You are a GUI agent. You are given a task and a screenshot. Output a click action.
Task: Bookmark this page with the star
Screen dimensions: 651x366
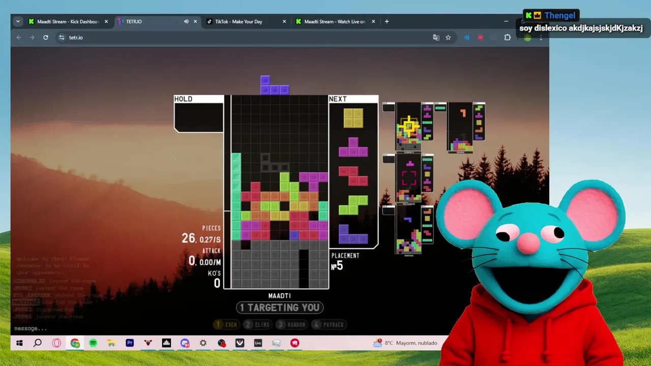pyautogui.click(x=448, y=37)
